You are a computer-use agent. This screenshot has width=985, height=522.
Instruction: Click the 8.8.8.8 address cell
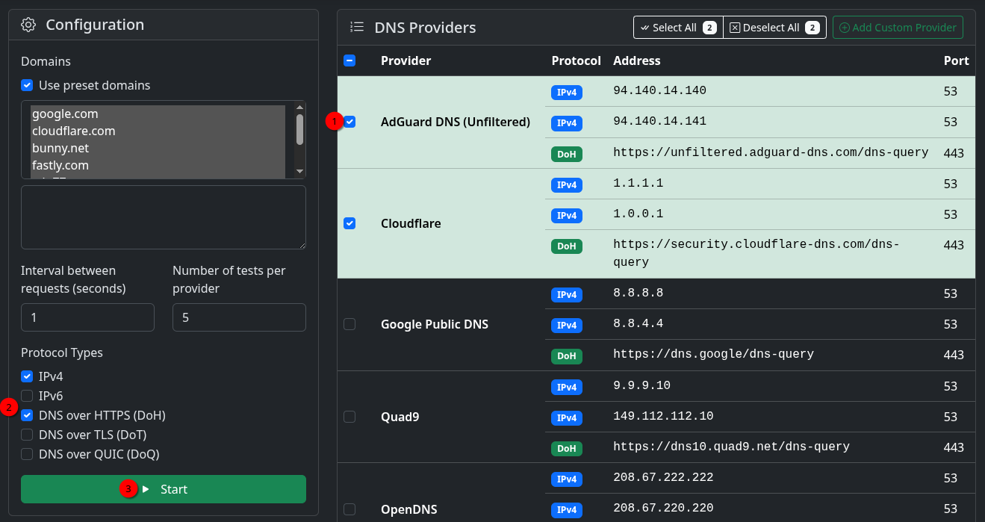(638, 293)
